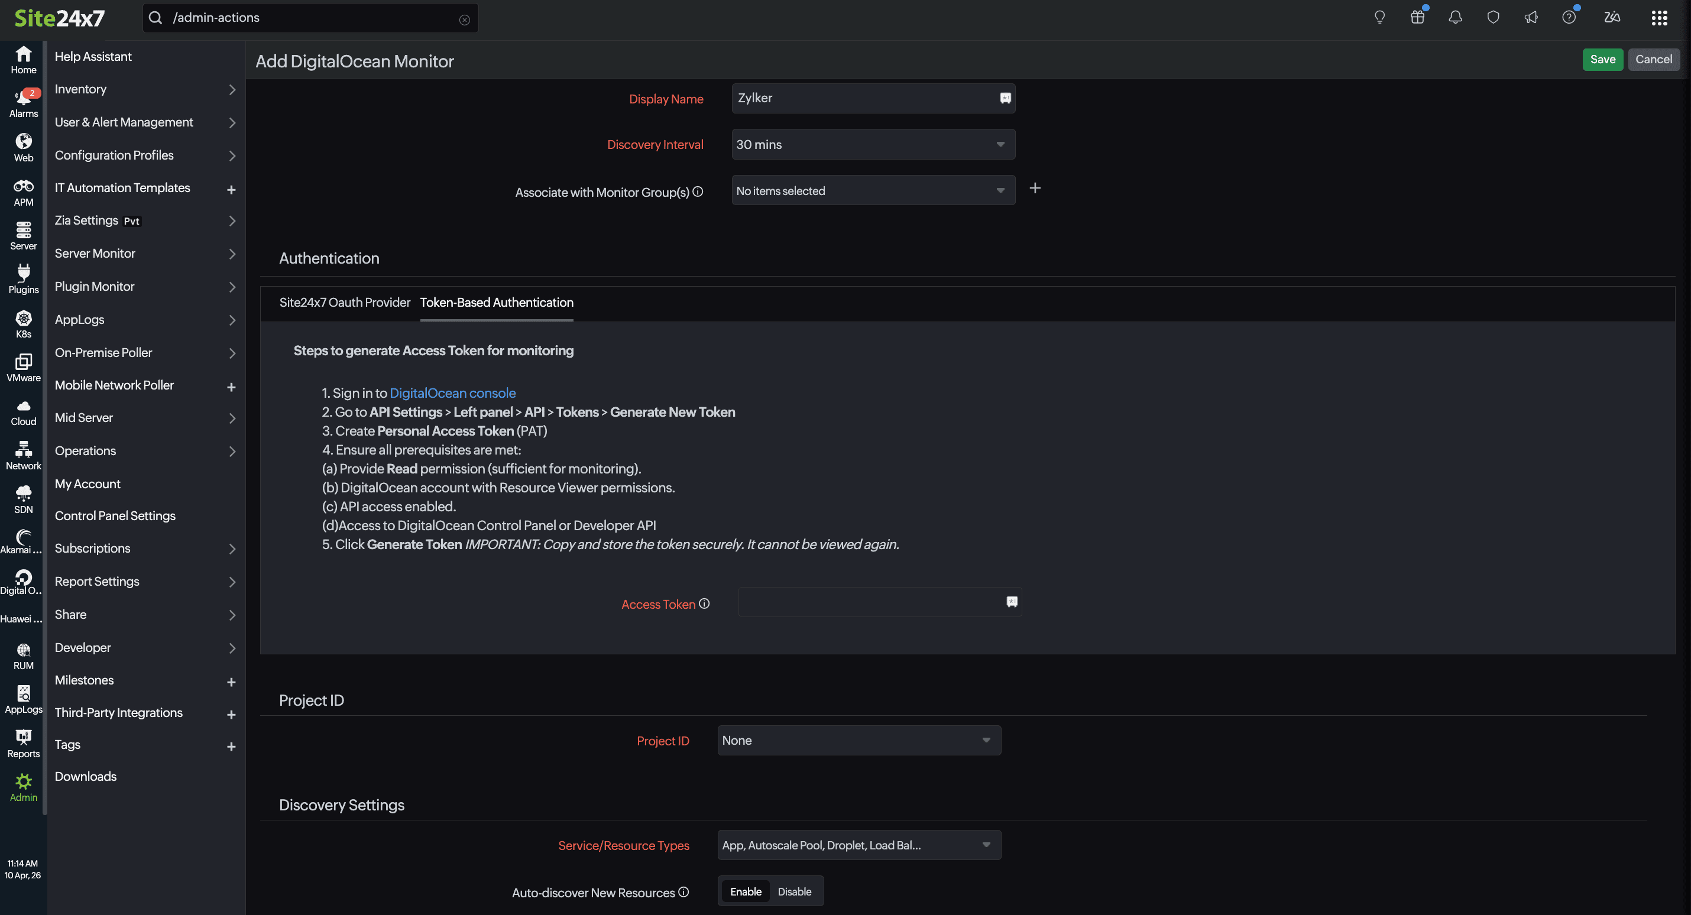The image size is (1691, 915).
Task: Enable Auto-discover New Resources
Action: [745, 891]
